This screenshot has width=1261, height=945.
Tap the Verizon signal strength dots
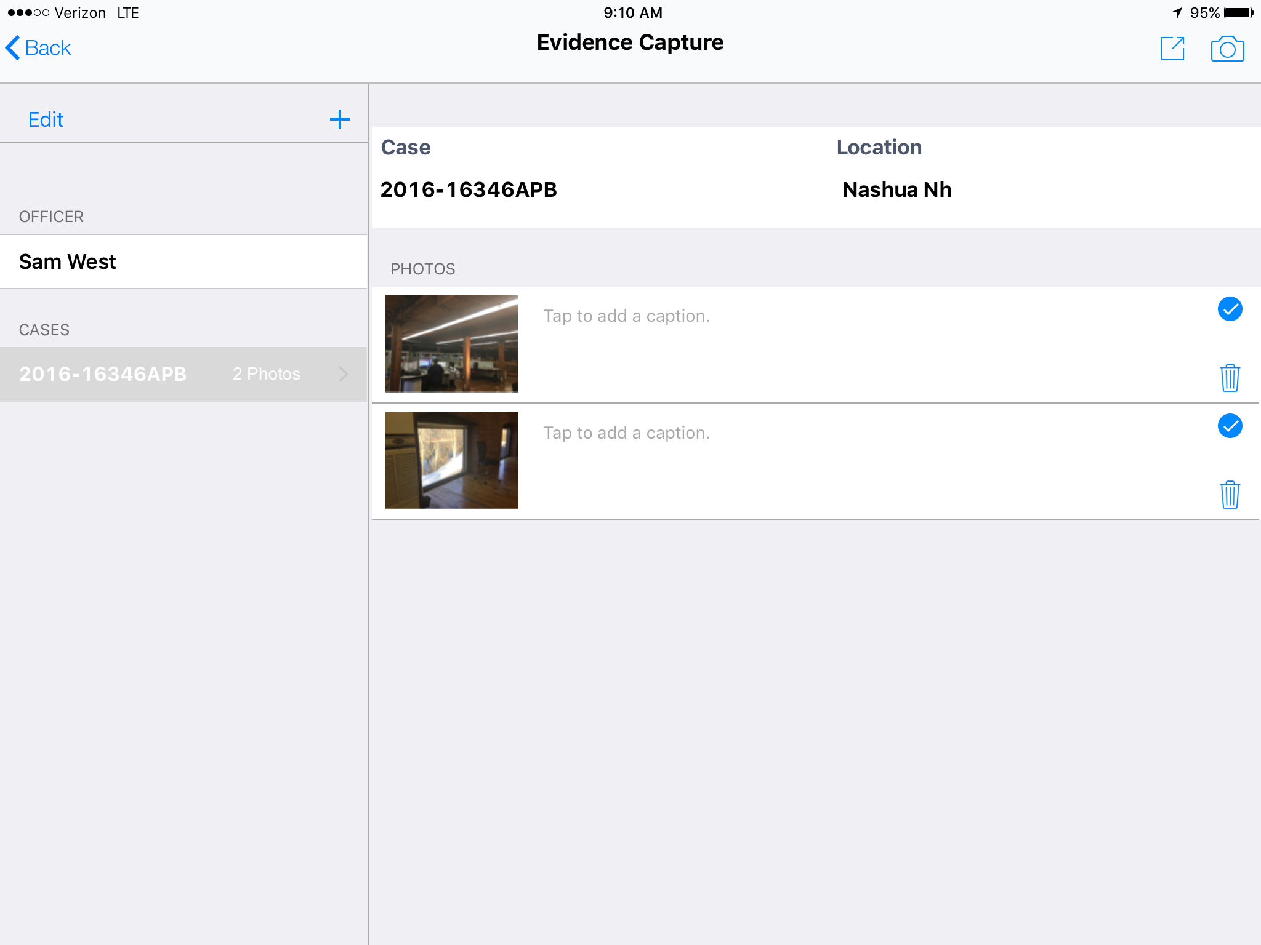click(x=28, y=12)
